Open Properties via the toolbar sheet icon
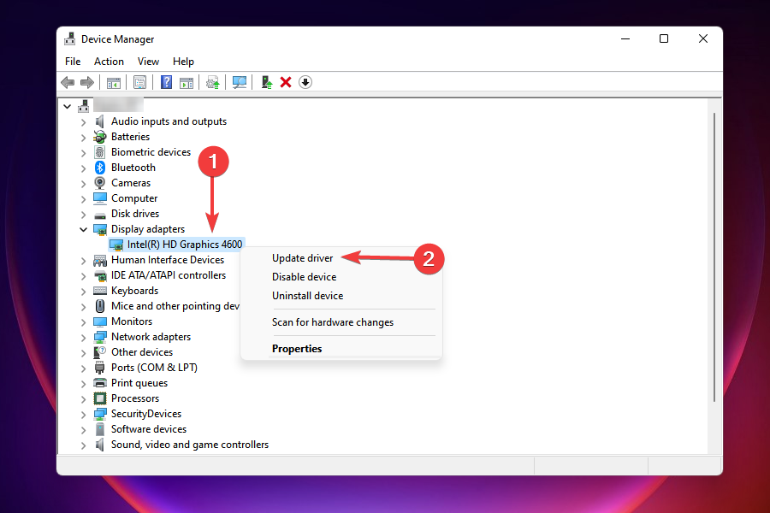Image resolution: width=770 pixels, height=513 pixels. click(140, 82)
